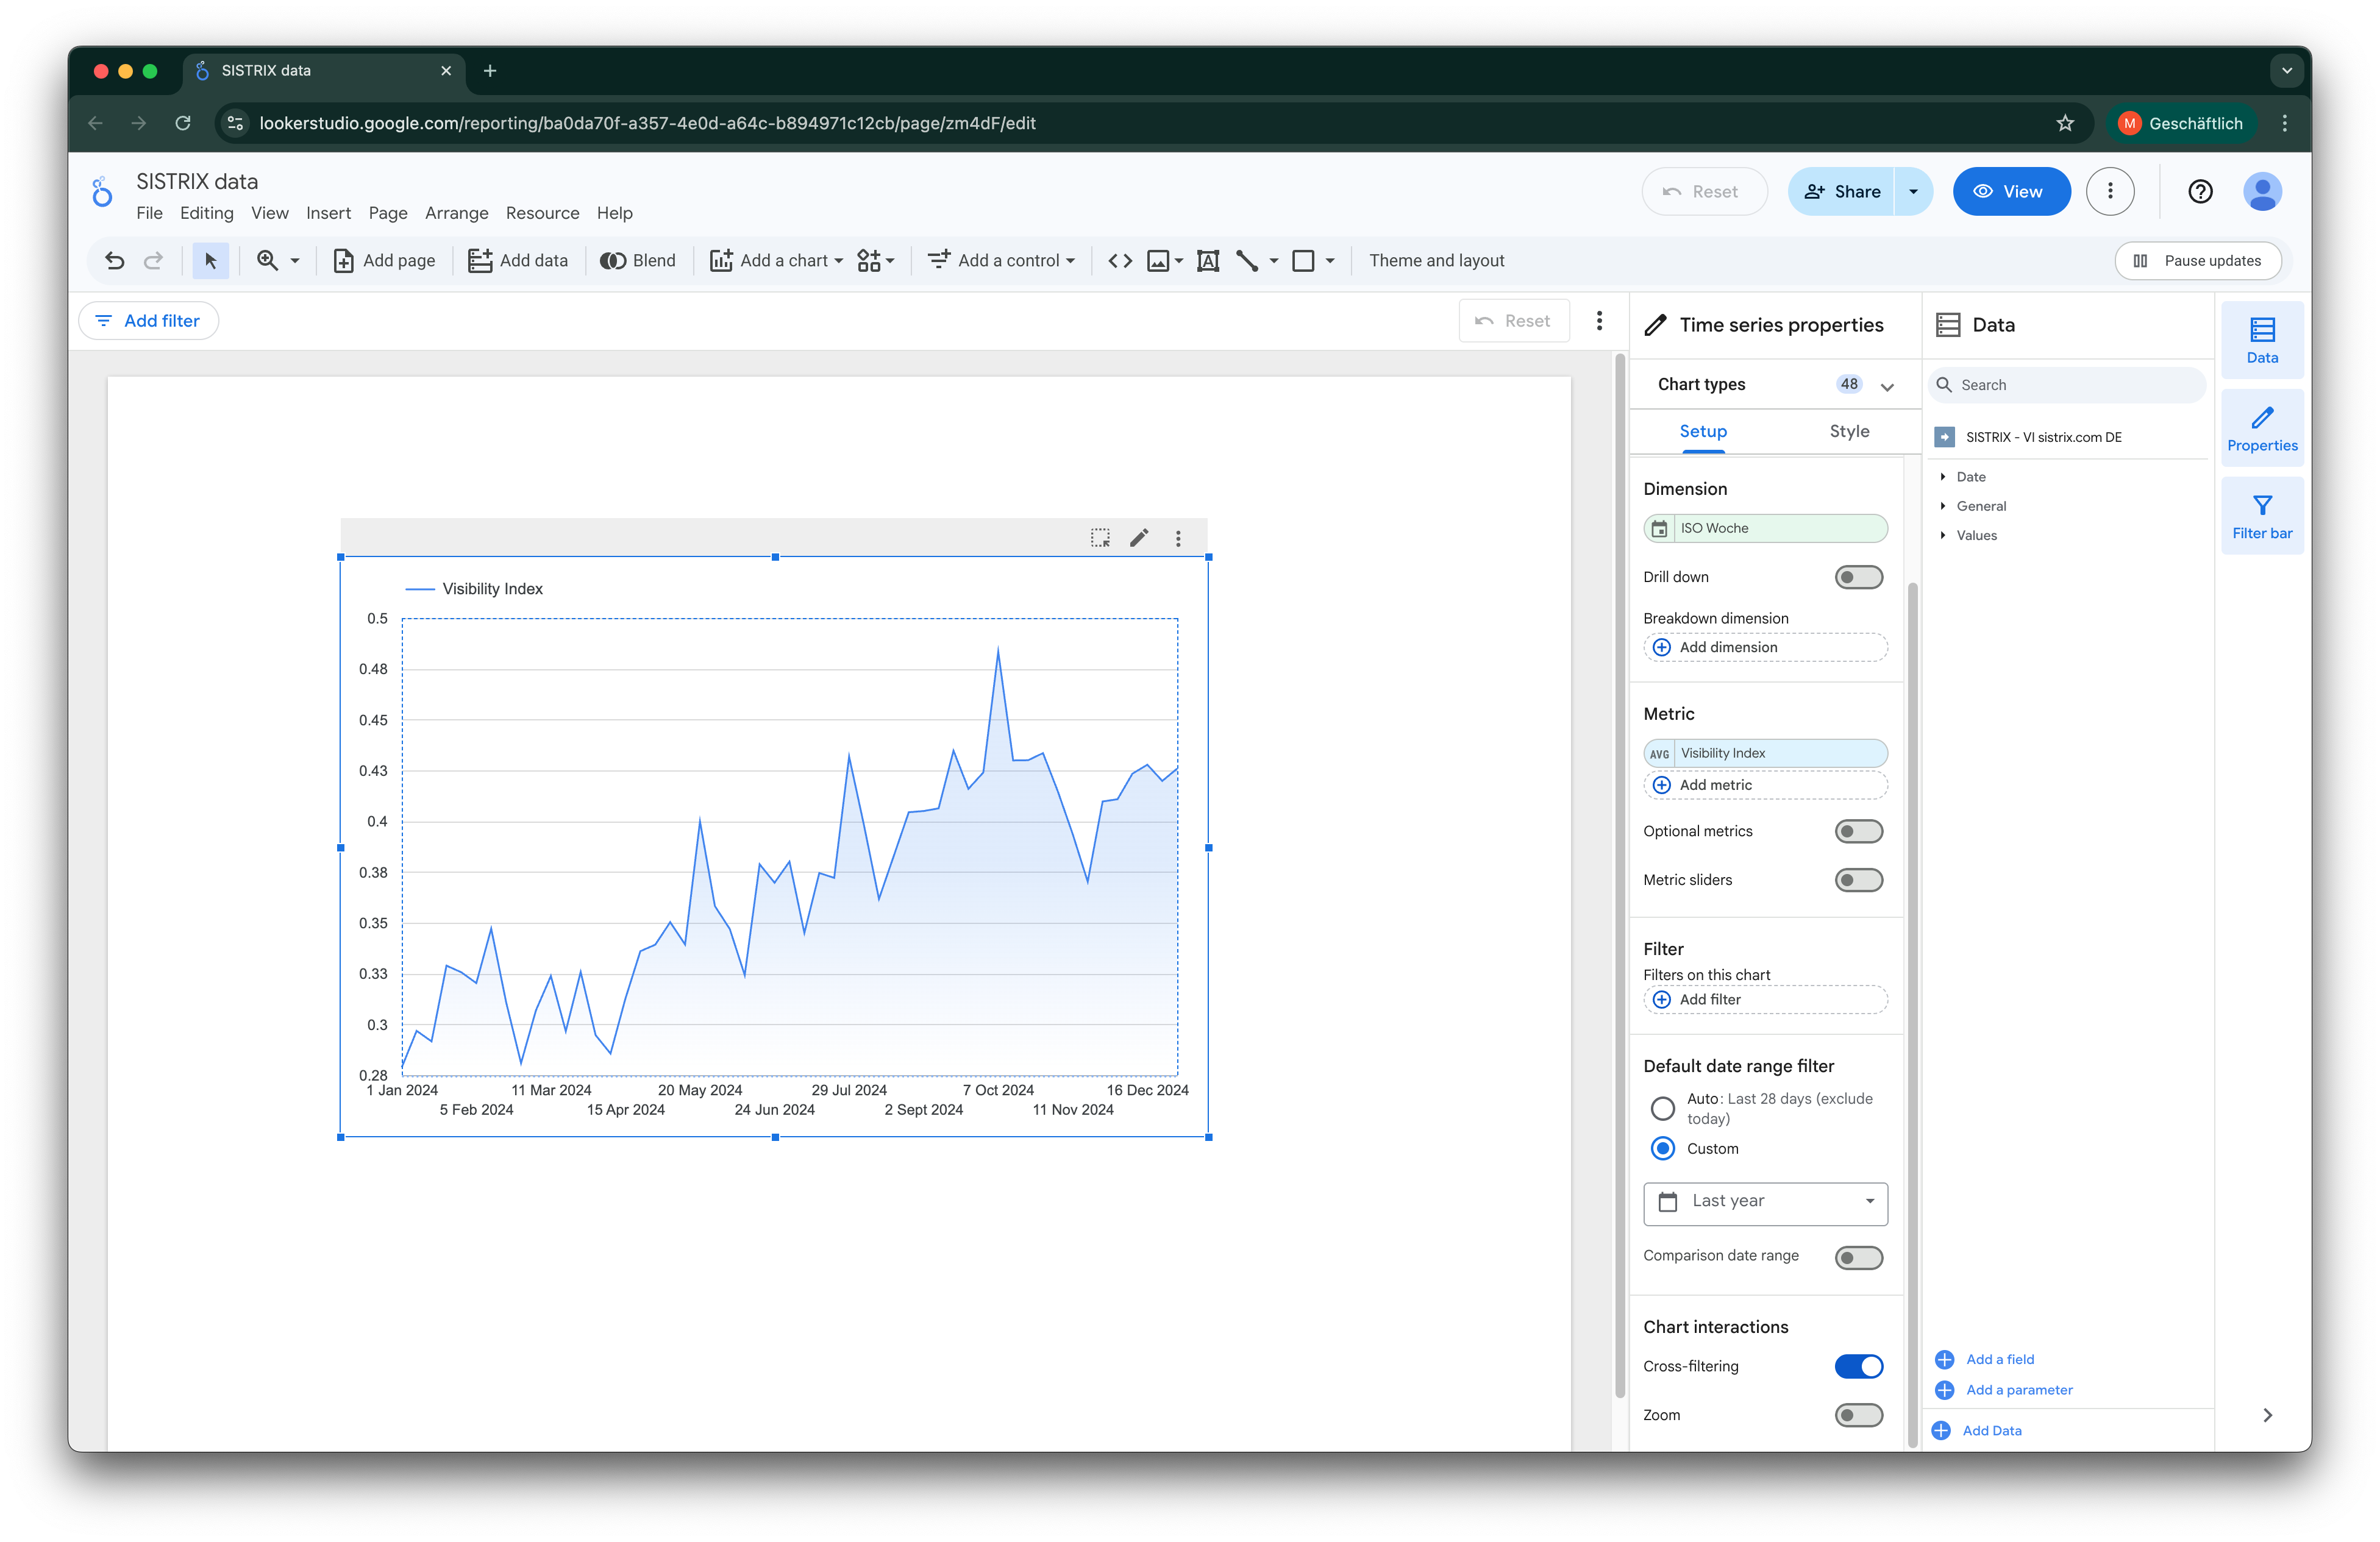Select the text insertion tool
This screenshot has height=1542, width=2380.
coord(1208,260)
